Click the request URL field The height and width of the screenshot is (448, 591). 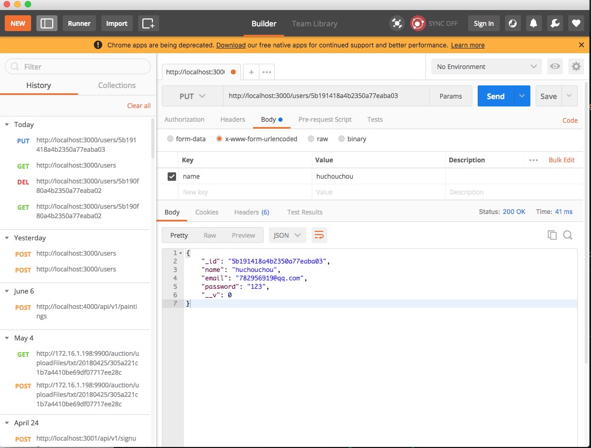tap(326, 96)
